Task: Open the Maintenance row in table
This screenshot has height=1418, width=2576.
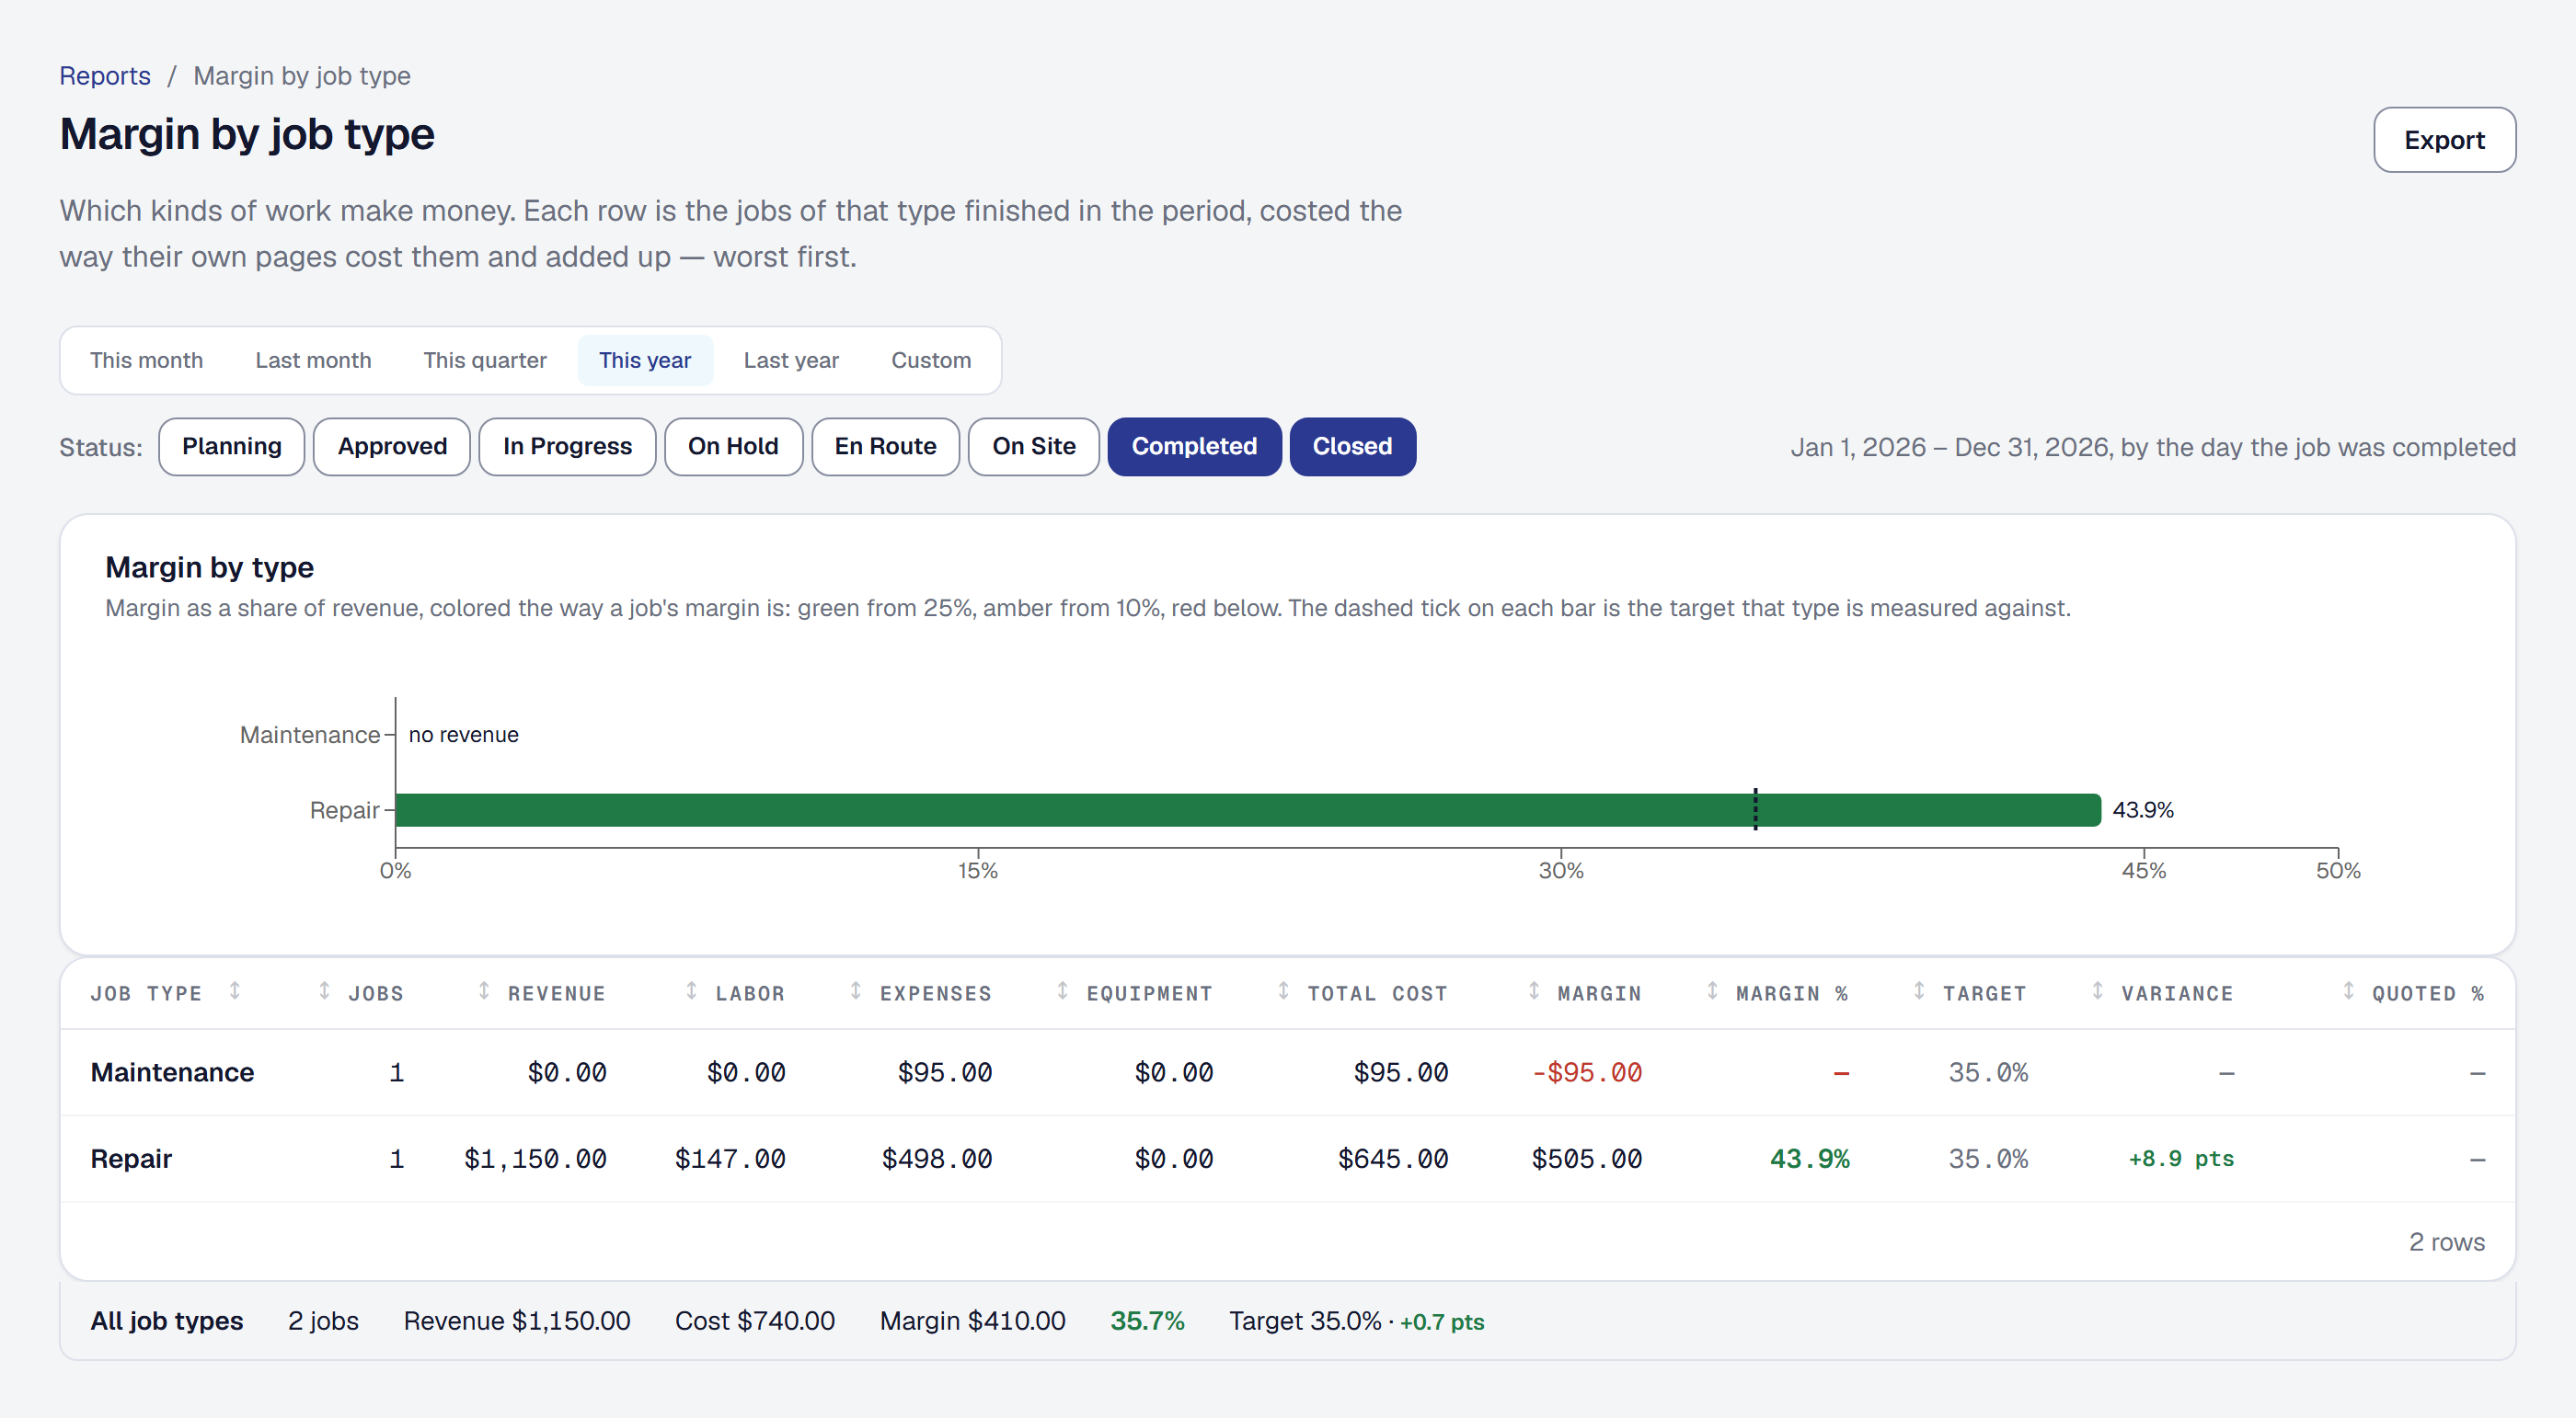Action: pos(1287,1072)
